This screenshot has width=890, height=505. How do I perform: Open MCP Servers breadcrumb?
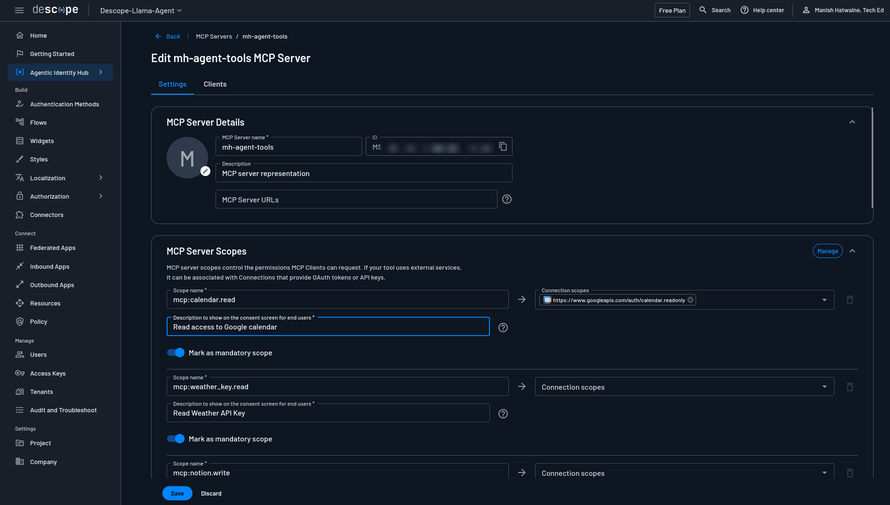tap(214, 36)
